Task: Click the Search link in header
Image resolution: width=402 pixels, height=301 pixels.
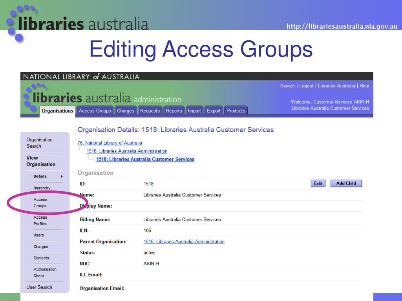Action: [287, 86]
